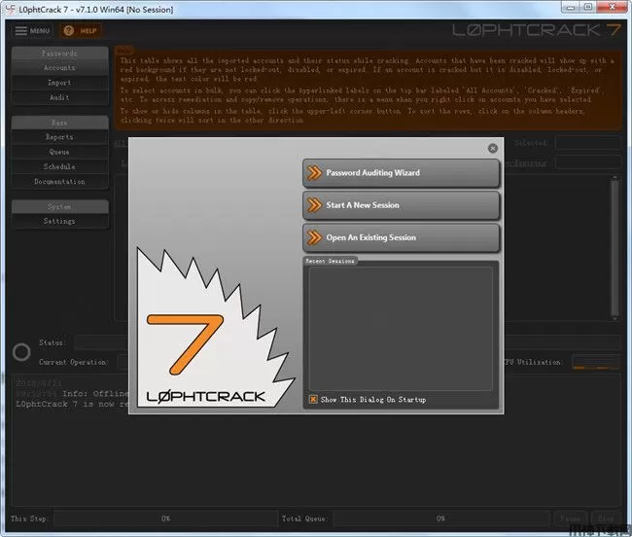Click the CPU Utilization meter

[x=596, y=362]
